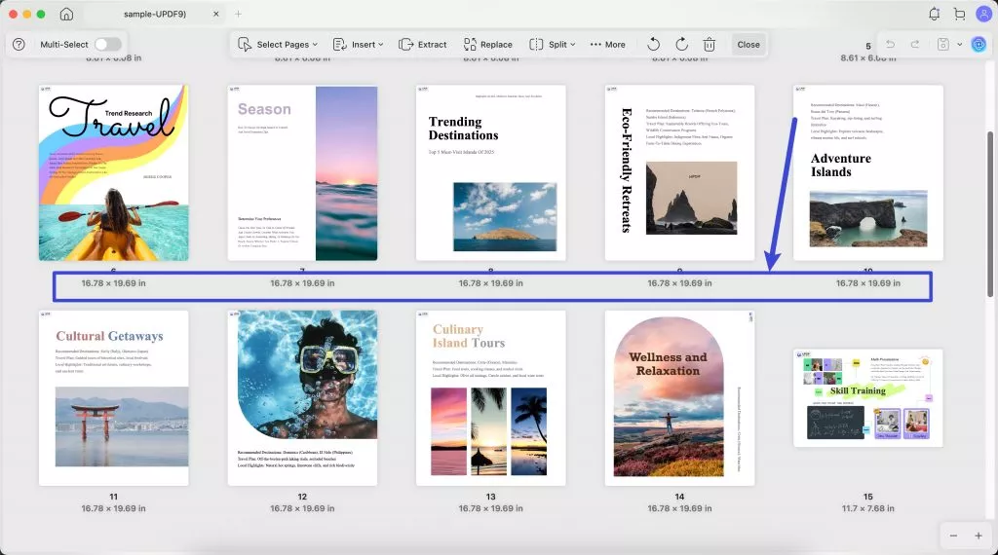Image resolution: width=998 pixels, height=555 pixels.
Task: Open the notifications bell icon
Action: point(934,14)
